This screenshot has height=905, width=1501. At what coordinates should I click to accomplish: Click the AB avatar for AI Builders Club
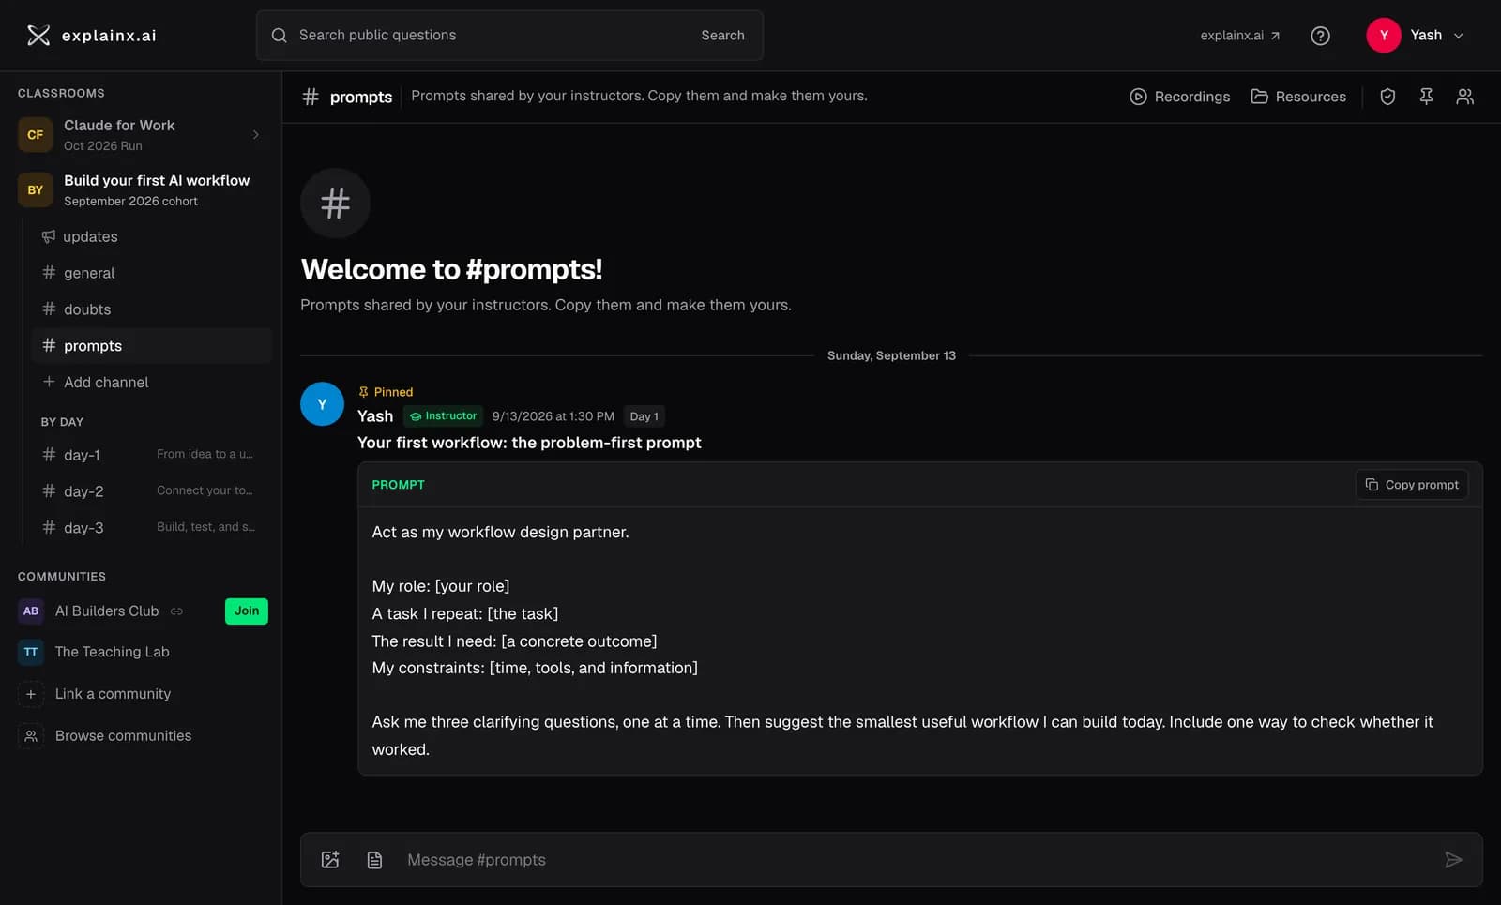[31, 611]
